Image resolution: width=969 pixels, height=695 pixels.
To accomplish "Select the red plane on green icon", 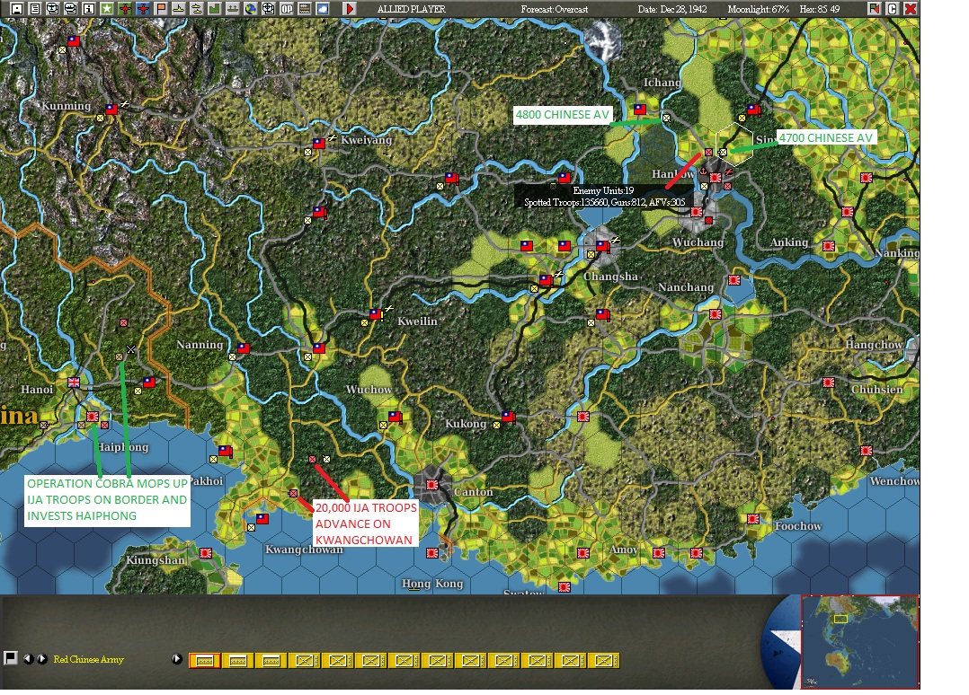I will [125, 9].
